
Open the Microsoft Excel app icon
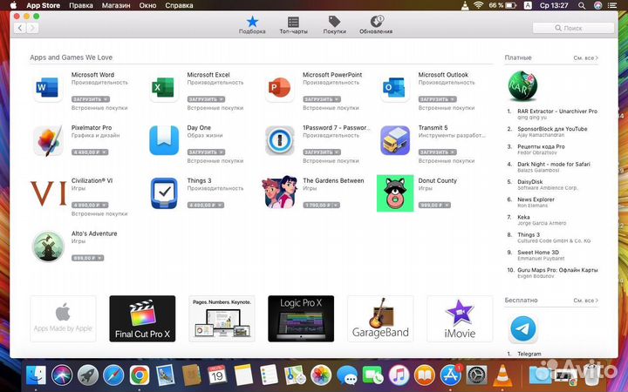(163, 87)
